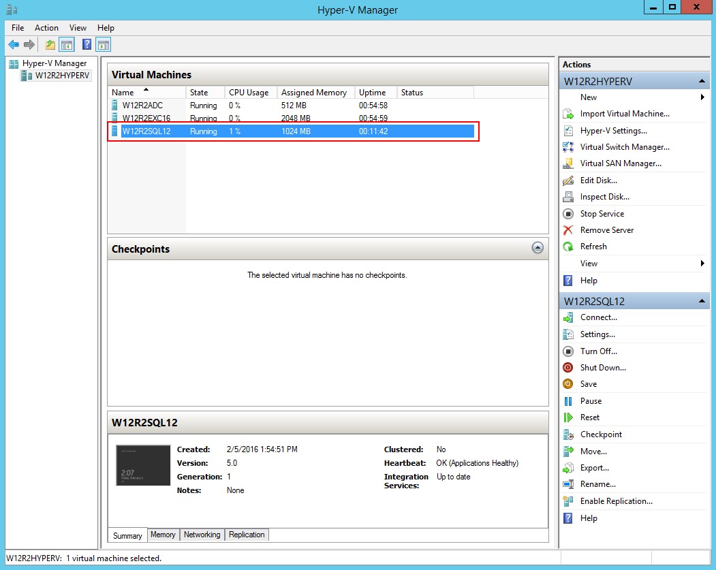Viewport: 716px width, 570px height.
Task: Click the Stop Service icon
Action: [x=568, y=214]
